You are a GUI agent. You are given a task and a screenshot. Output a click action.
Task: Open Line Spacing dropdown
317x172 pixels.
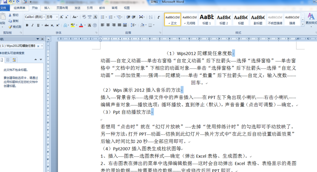[133, 25]
